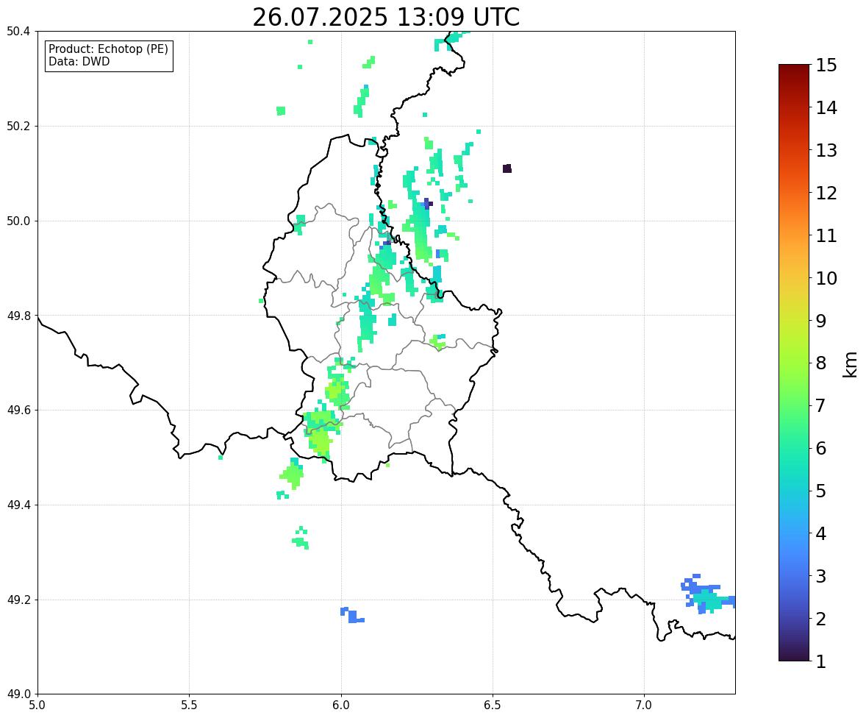The height and width of the screenshot is (718, 866).
Task: Click the latitude axis label 50.0
Action: (18, 221)
